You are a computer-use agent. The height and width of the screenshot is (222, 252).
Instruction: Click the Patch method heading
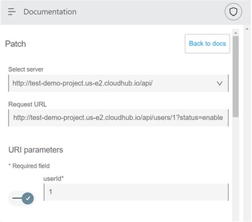15,44
